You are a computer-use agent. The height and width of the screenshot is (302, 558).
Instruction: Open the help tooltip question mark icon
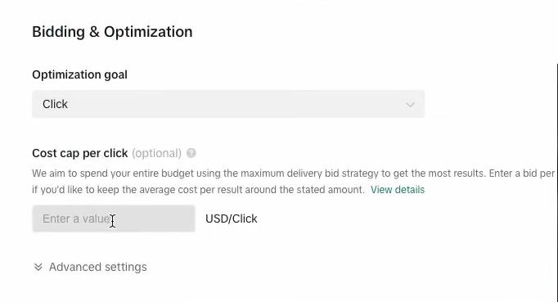(191, 153)
